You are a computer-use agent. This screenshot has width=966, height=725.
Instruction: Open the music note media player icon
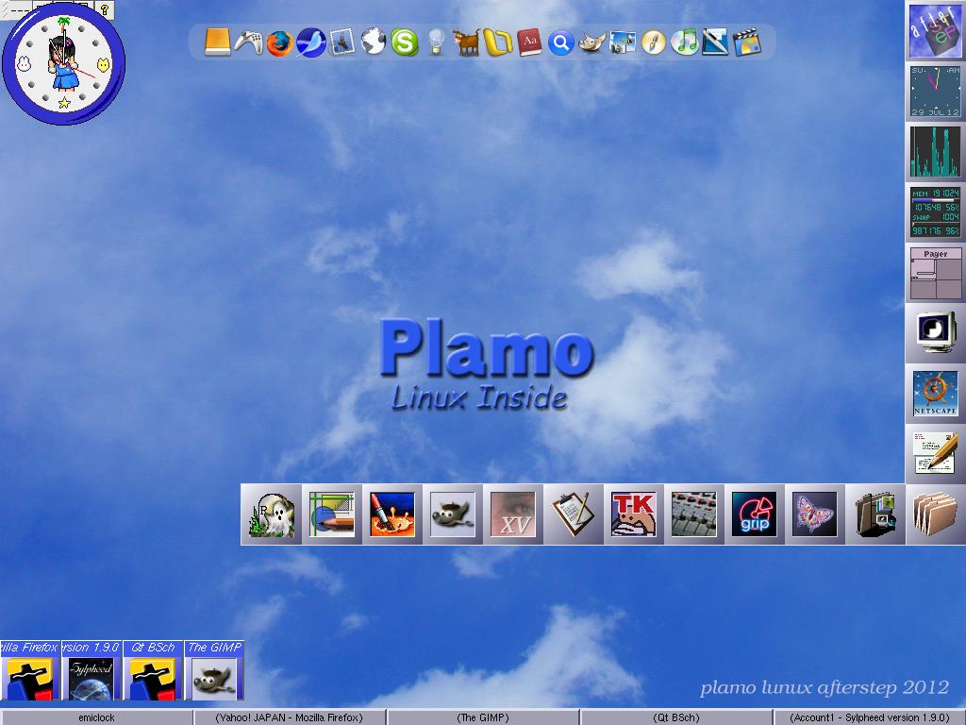point(685,42)
